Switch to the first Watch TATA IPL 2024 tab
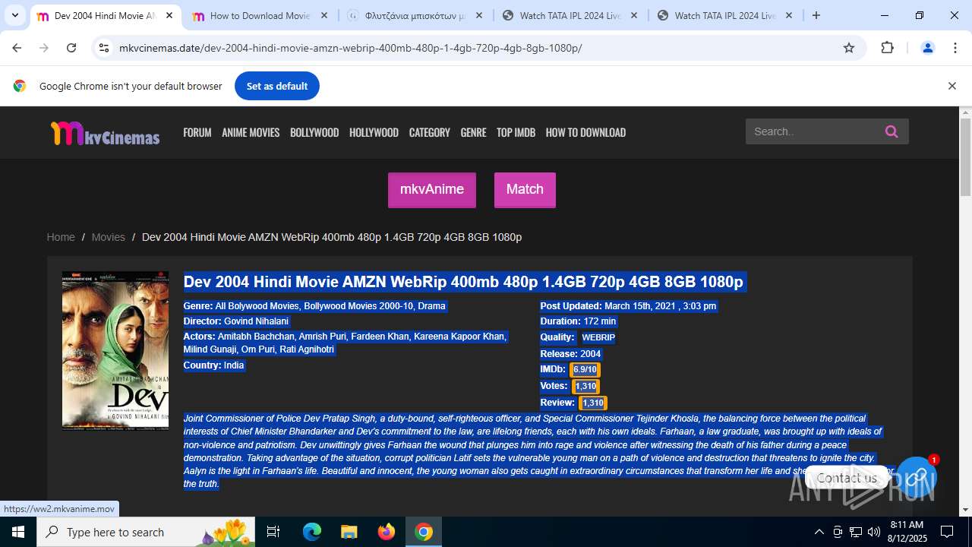Image resolution: width=972 pixels, height=547 pixels. (x=570, y=15)
